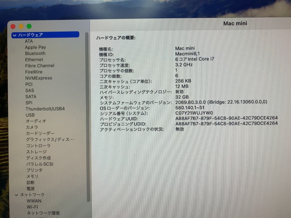
Task: Select Ethernet in the sidebar
Action: point(34,59)
